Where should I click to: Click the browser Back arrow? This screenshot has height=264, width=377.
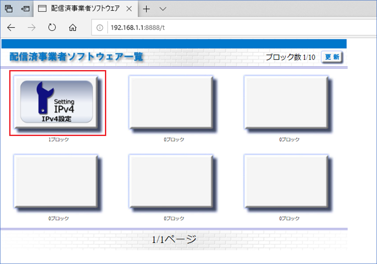tap(11, 28)
